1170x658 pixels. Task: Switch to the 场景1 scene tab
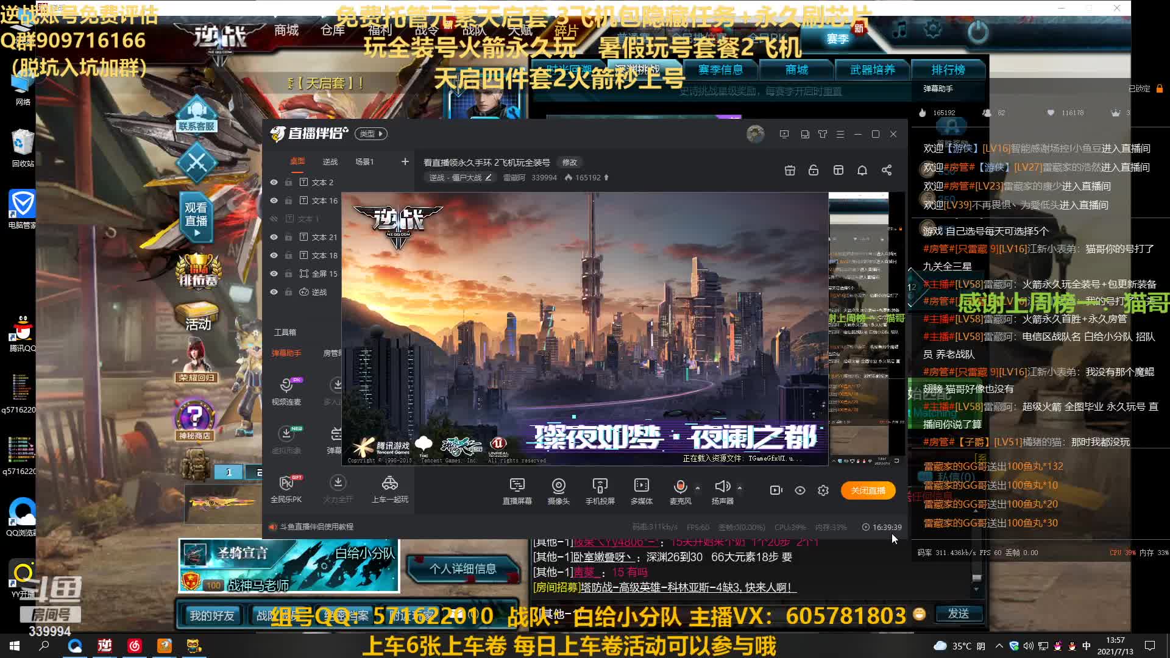364,161
